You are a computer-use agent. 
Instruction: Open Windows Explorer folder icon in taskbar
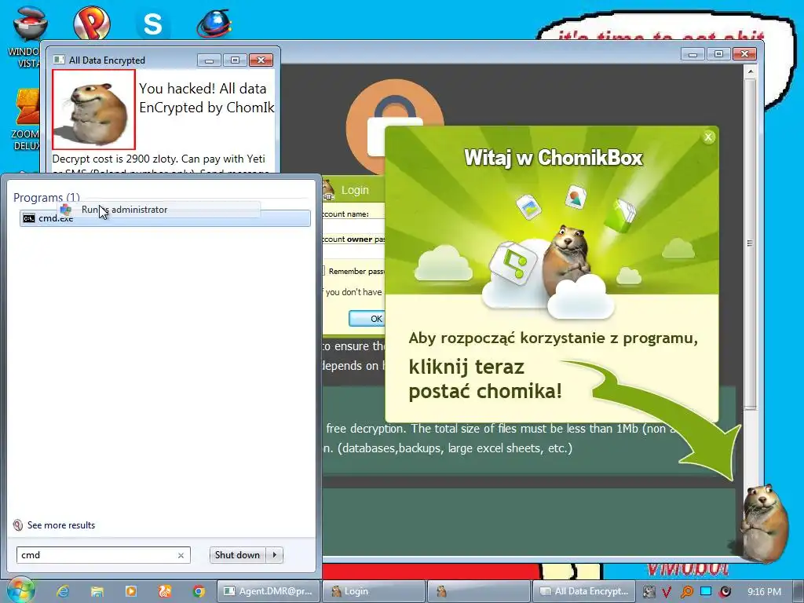(x=97, y=591)
